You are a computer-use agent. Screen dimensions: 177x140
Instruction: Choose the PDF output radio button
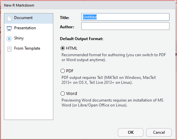coord(63,71)
